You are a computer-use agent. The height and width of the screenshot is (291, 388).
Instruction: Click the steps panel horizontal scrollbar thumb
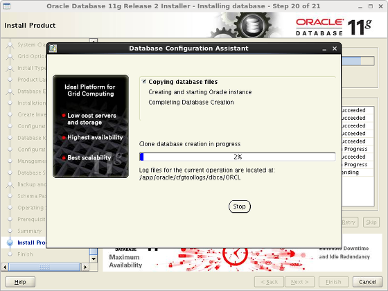[44, 267]
